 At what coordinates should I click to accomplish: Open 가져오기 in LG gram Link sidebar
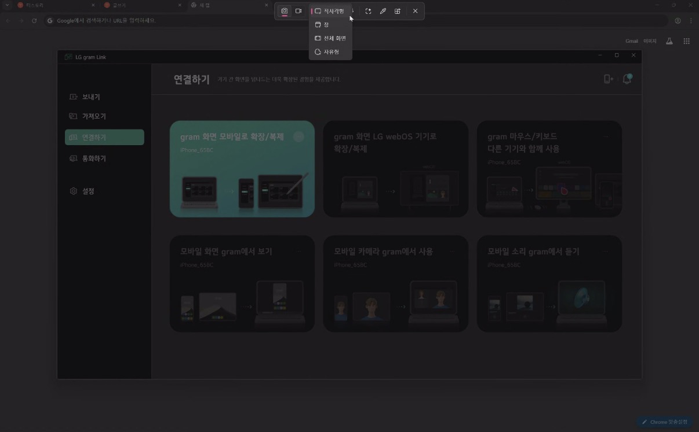tap(104, 116)
